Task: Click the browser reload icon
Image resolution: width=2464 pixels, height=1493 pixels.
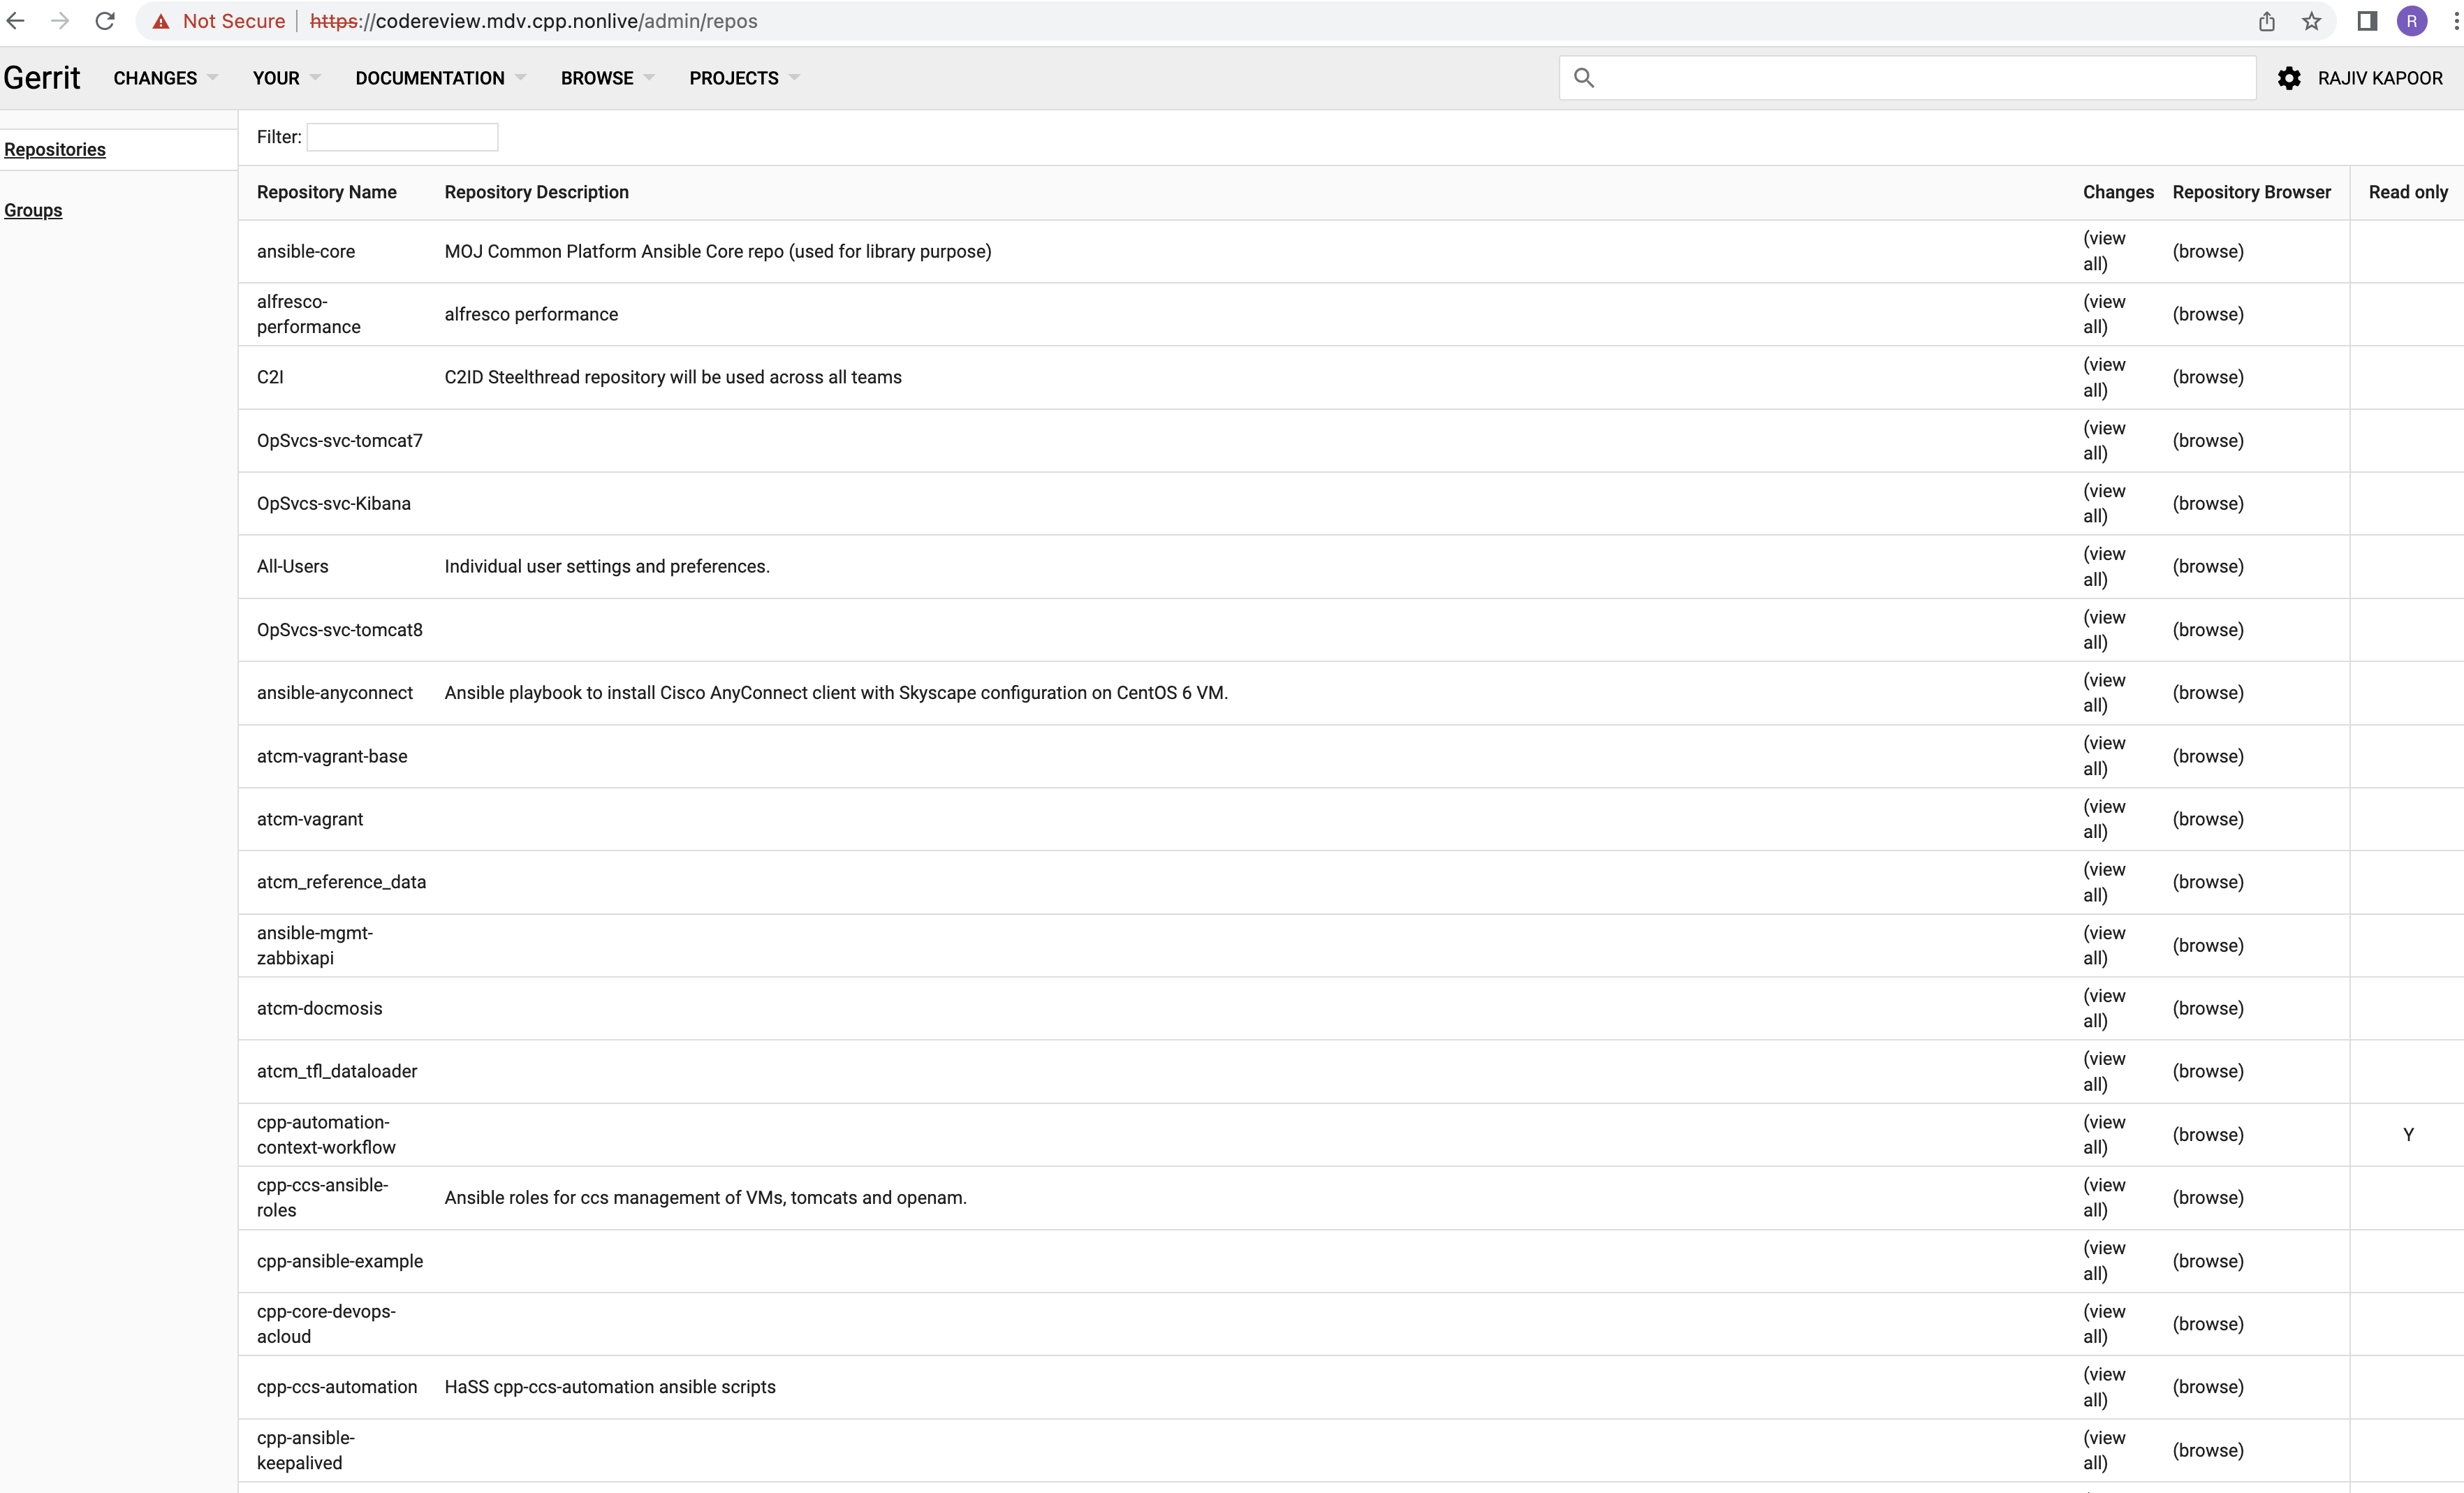Action: 104,20
